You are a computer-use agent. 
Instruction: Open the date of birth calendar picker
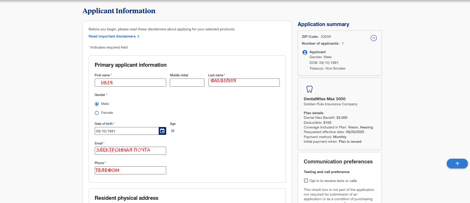pos(162,131)
